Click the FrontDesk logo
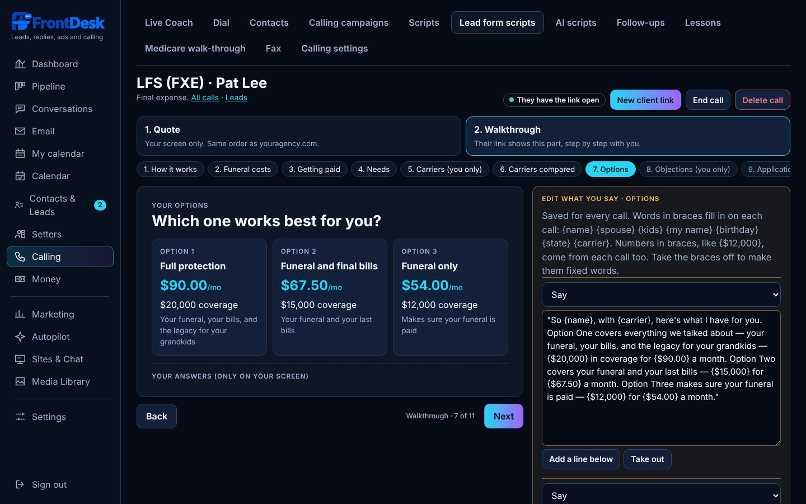Viewport: 806px width, 504px height. [x=58, y=22]
